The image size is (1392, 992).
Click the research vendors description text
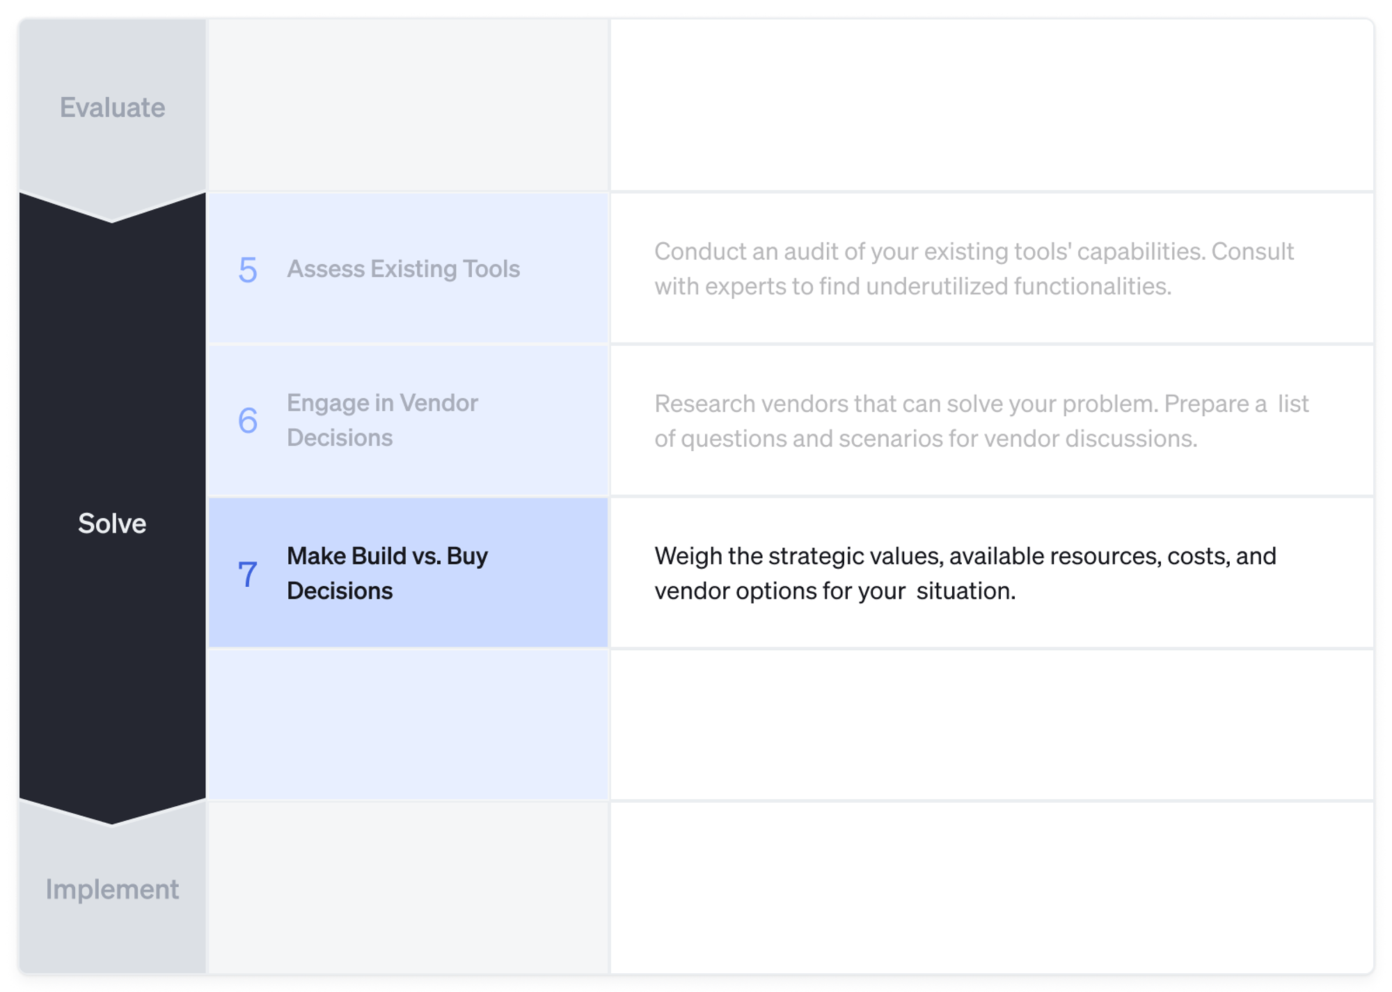coord(981,420)
